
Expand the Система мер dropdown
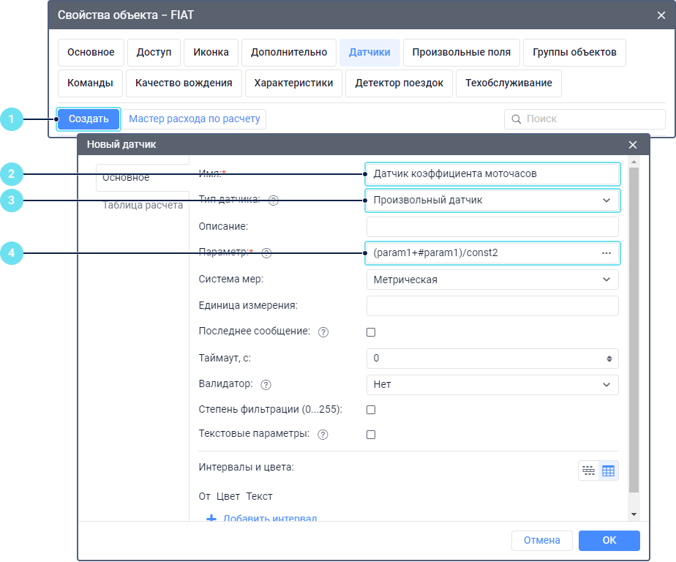point(492,280)
